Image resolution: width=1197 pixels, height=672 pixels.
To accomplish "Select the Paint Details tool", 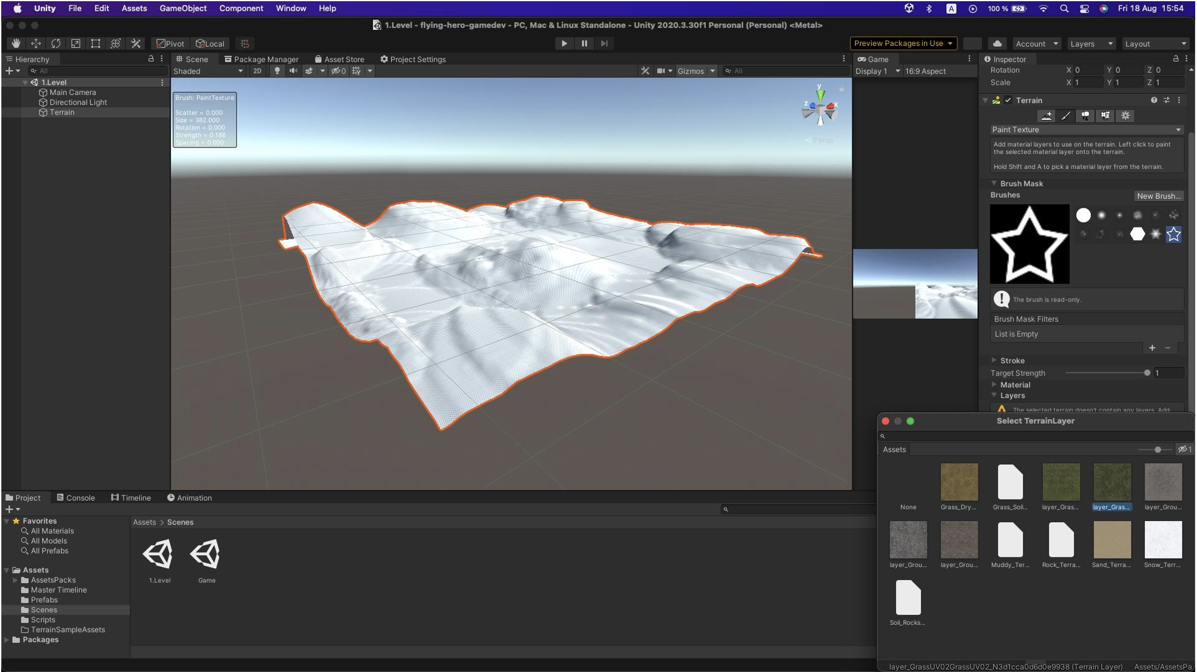I will pos(1106,116).
